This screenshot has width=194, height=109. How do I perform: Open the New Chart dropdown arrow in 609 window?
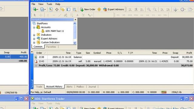pos(38,9)
